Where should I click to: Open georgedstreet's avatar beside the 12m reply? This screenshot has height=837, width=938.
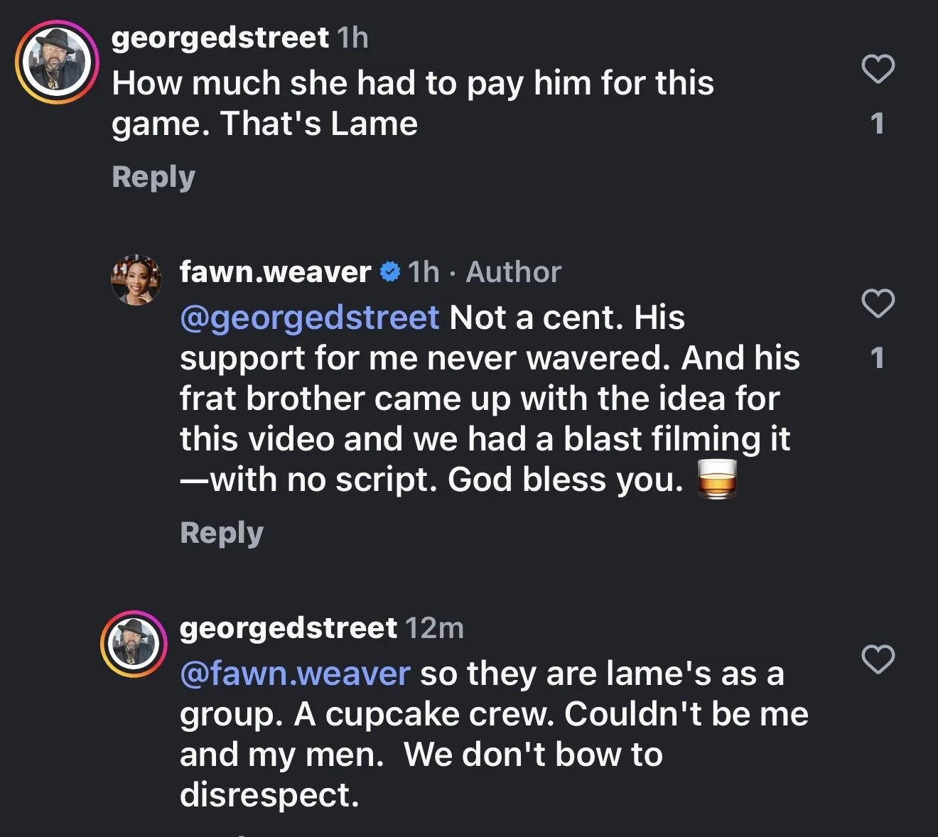click(133, 644)
